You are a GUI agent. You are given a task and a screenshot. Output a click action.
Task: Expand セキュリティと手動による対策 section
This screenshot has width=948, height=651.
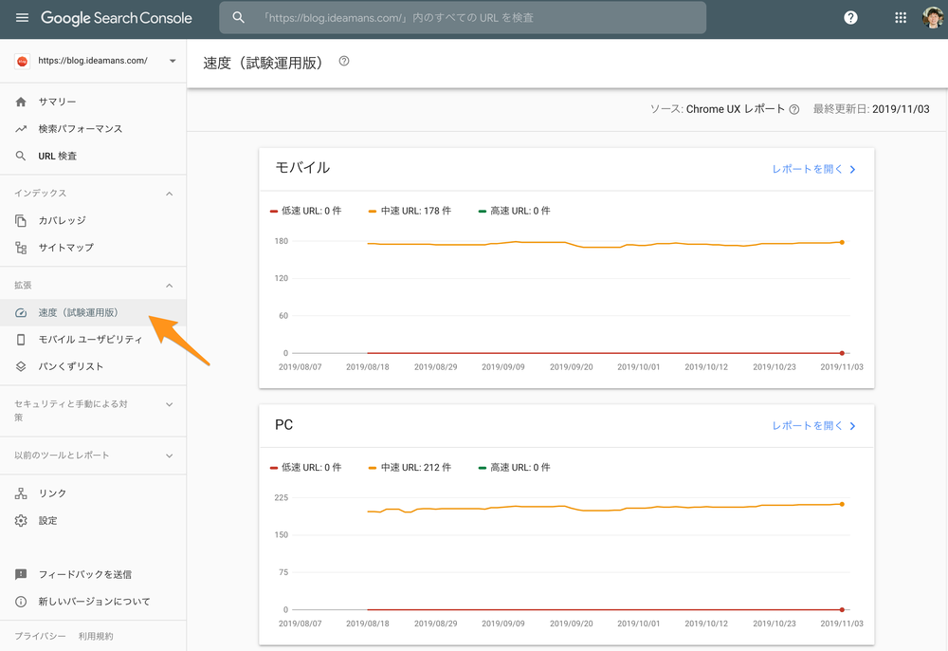tap(170, 404)
